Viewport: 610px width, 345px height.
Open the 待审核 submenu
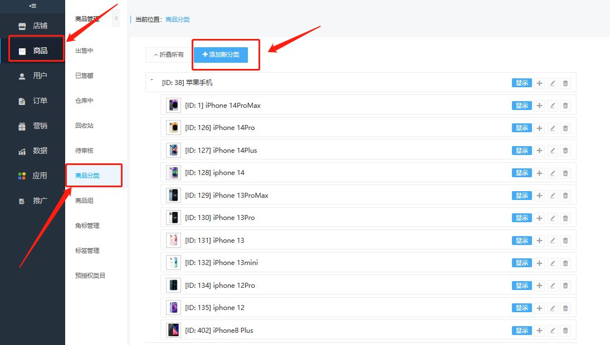click(x=84, y=151)
